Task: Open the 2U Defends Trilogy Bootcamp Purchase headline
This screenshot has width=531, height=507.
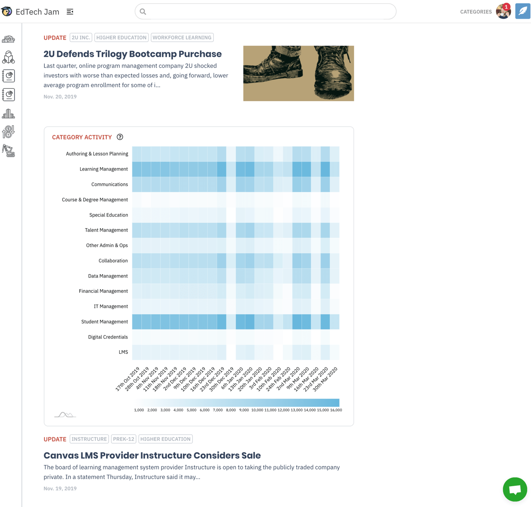Action: click(133, 54)
